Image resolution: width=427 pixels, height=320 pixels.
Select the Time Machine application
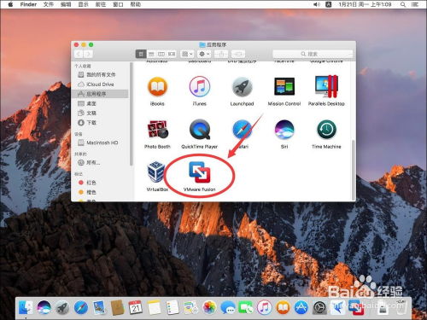point(326,130)
